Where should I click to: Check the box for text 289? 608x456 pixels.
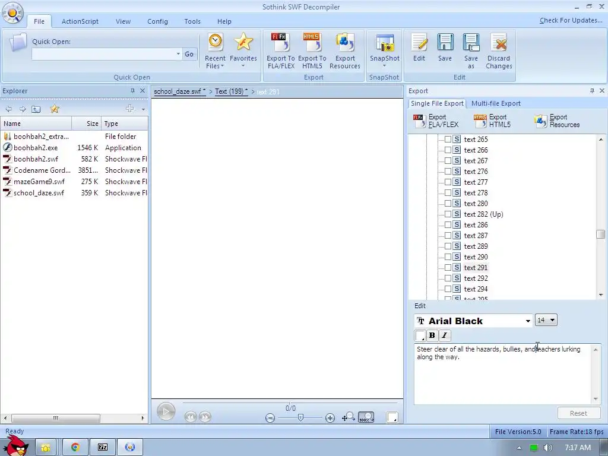tap(448, 246)
